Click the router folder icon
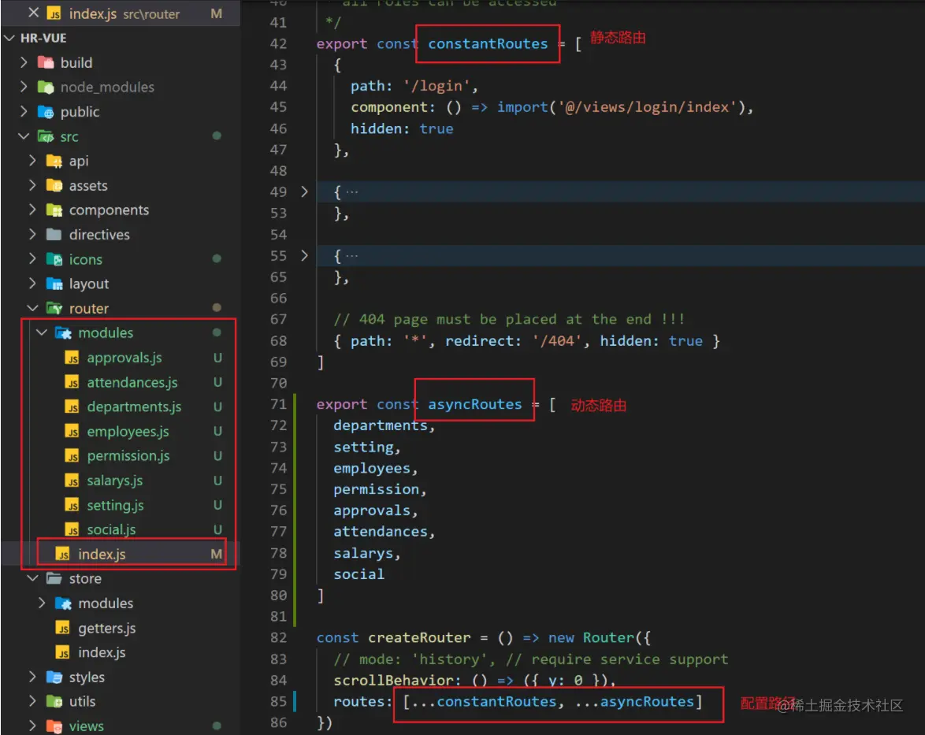Screen dimensions: 925x735 point(54,308)
